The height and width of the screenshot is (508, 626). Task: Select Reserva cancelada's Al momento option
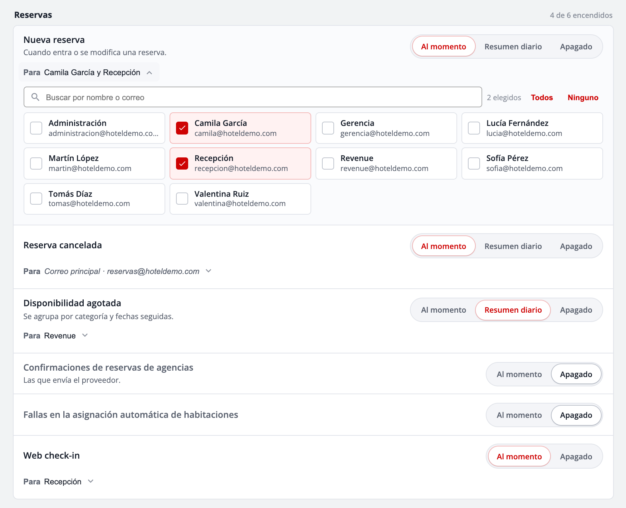(x=444, y=246)
